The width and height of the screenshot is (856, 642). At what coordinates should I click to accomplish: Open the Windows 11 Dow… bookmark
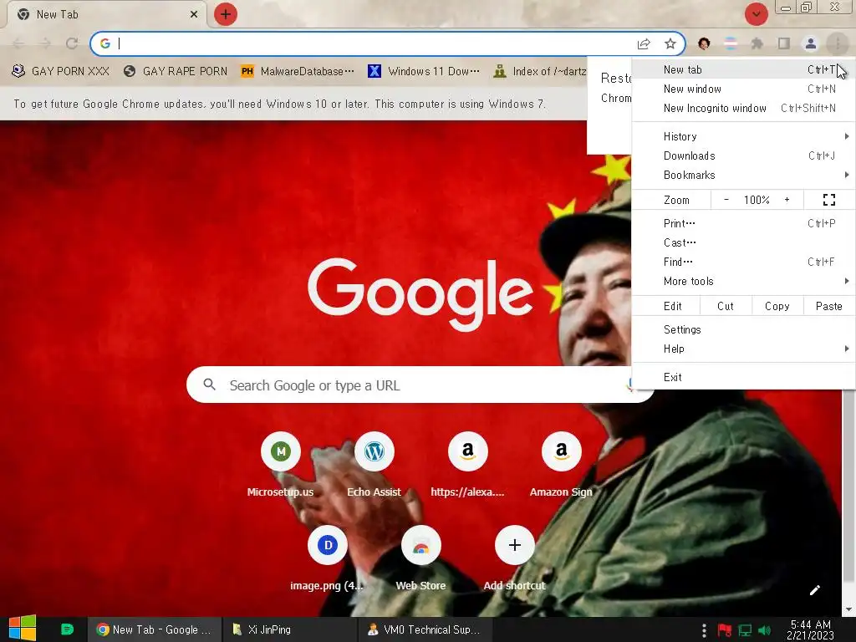[424, 72]
